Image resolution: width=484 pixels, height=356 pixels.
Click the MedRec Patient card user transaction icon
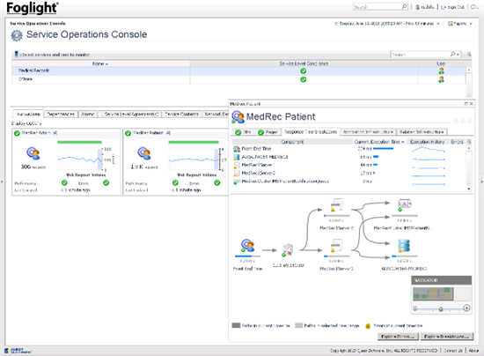coord(143,153)
